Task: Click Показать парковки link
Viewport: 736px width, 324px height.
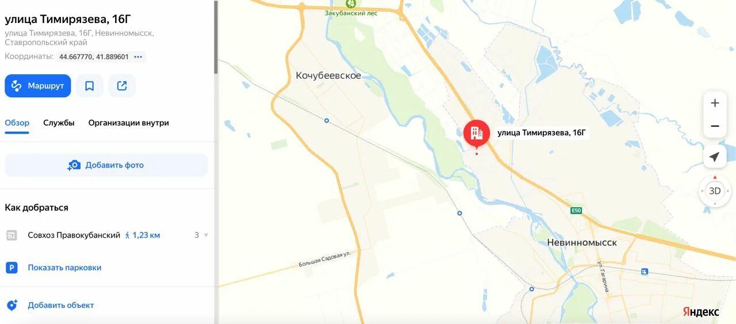Action: [64, 268]
